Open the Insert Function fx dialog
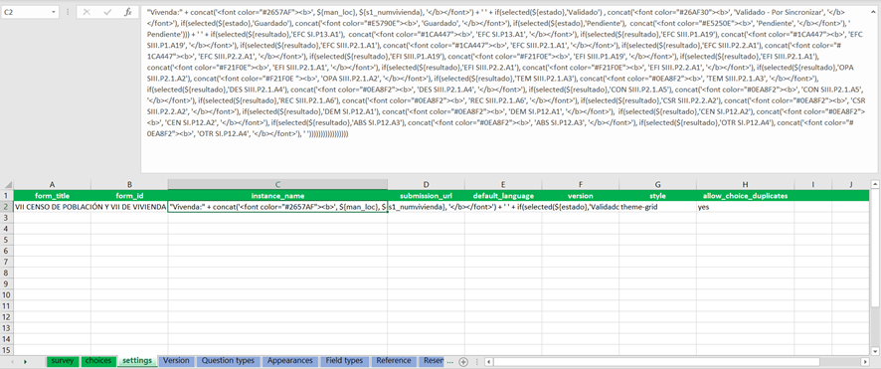Image resolution: width=881 pixels, height=369 pixels. 127,12
